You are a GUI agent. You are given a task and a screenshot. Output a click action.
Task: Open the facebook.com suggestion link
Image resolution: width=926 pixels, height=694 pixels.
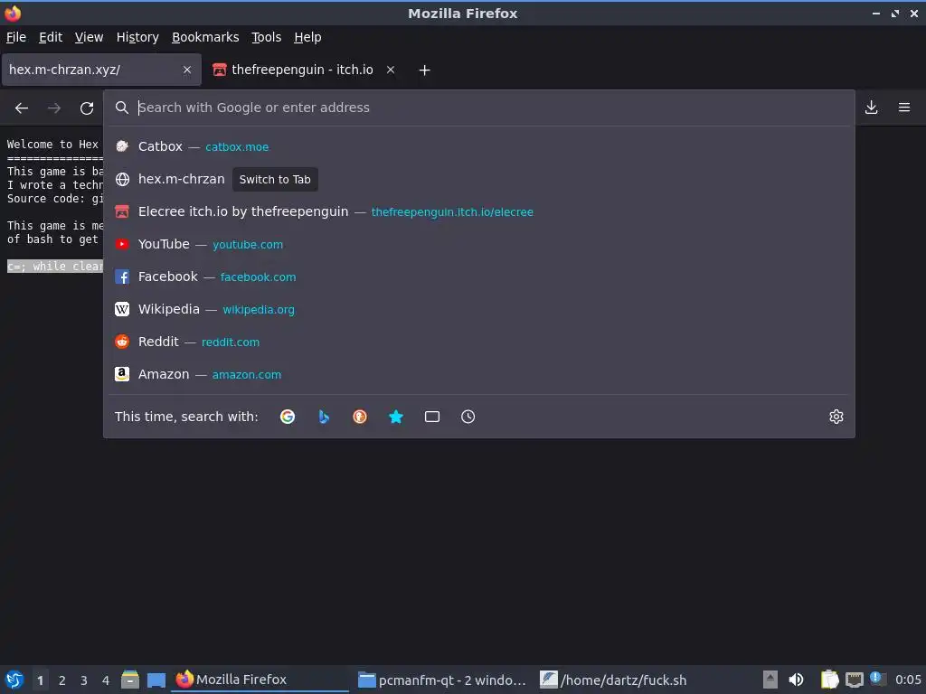point(258,277)
